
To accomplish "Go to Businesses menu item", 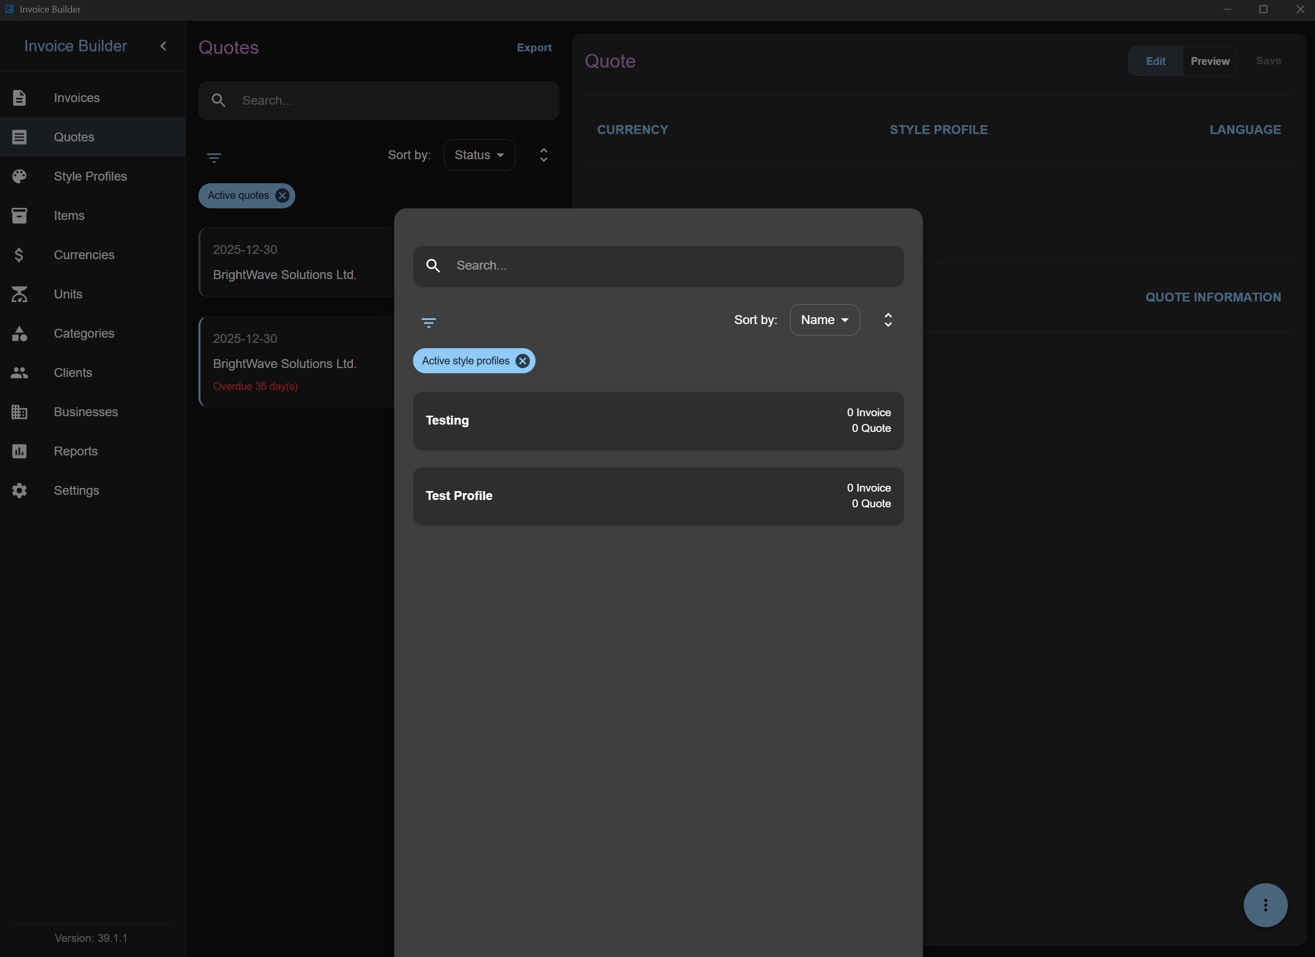I will tap(93, 412).
